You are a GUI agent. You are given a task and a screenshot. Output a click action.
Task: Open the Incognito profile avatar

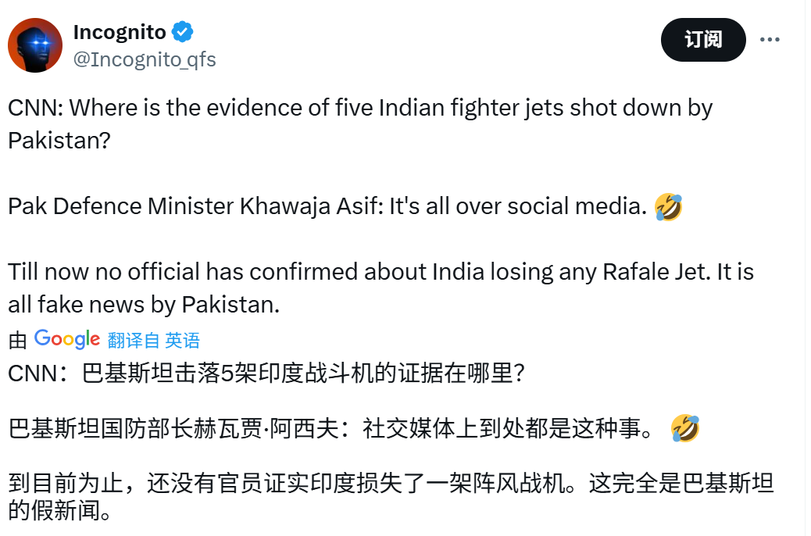click(x=35, y=45)
